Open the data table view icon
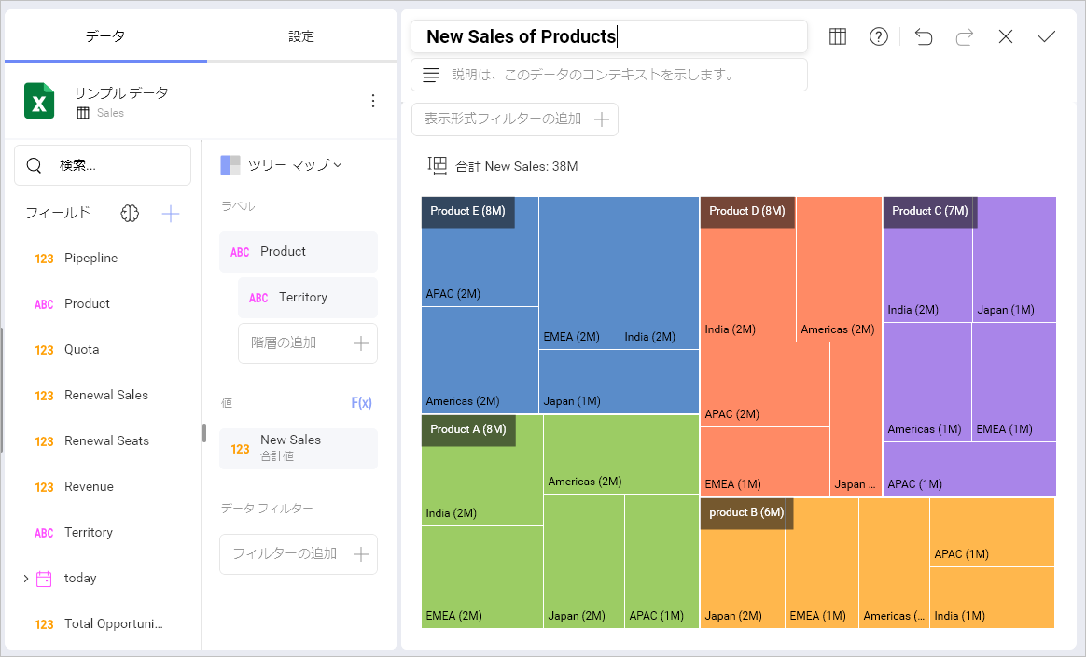 click(837, 36)
